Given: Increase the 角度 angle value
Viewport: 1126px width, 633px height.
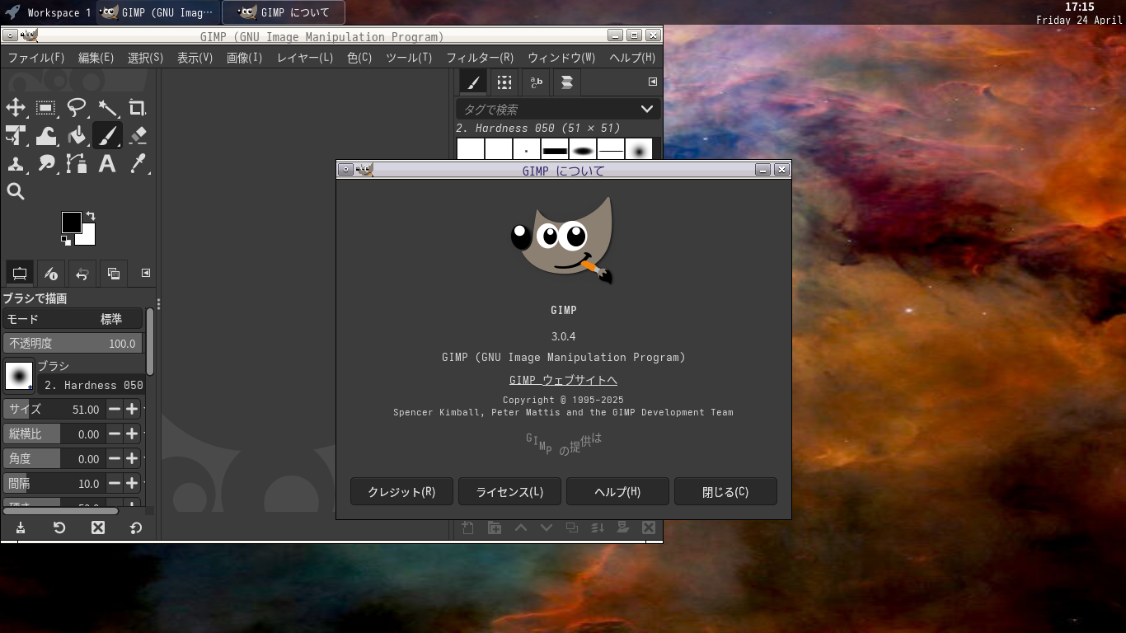Looking at the screenshot, I should coord(132,459).
